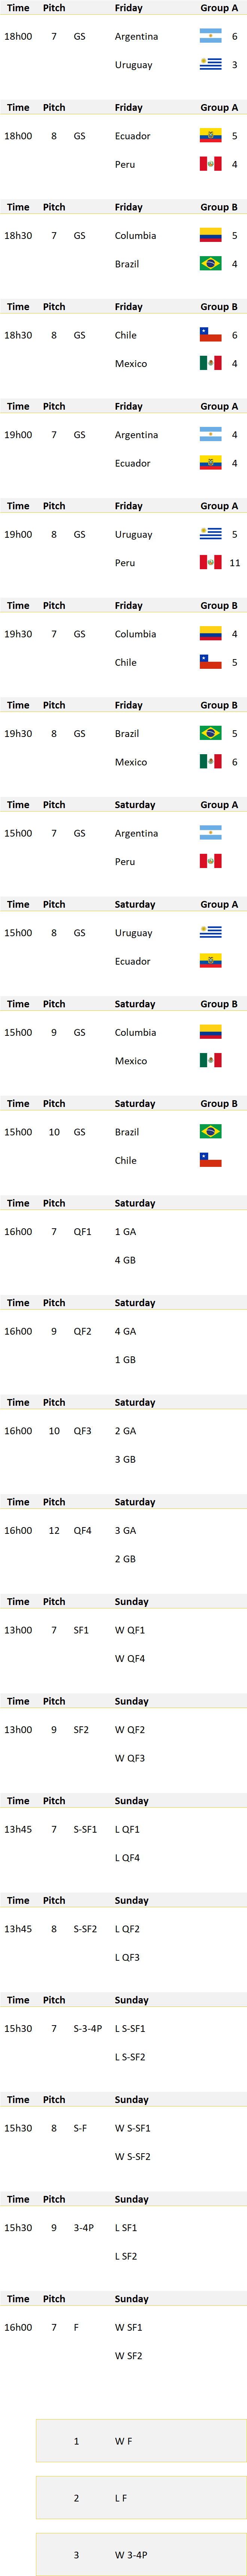Screen dimensions: 247x2576
Task: Click Chile flag in Chile vs Mexico match
Action: click(x=210, y=335)
